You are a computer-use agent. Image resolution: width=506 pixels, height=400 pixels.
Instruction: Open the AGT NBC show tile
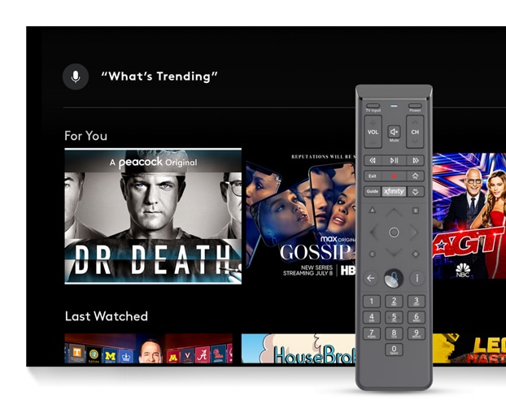pyautogui.click(x=469, y=215)
